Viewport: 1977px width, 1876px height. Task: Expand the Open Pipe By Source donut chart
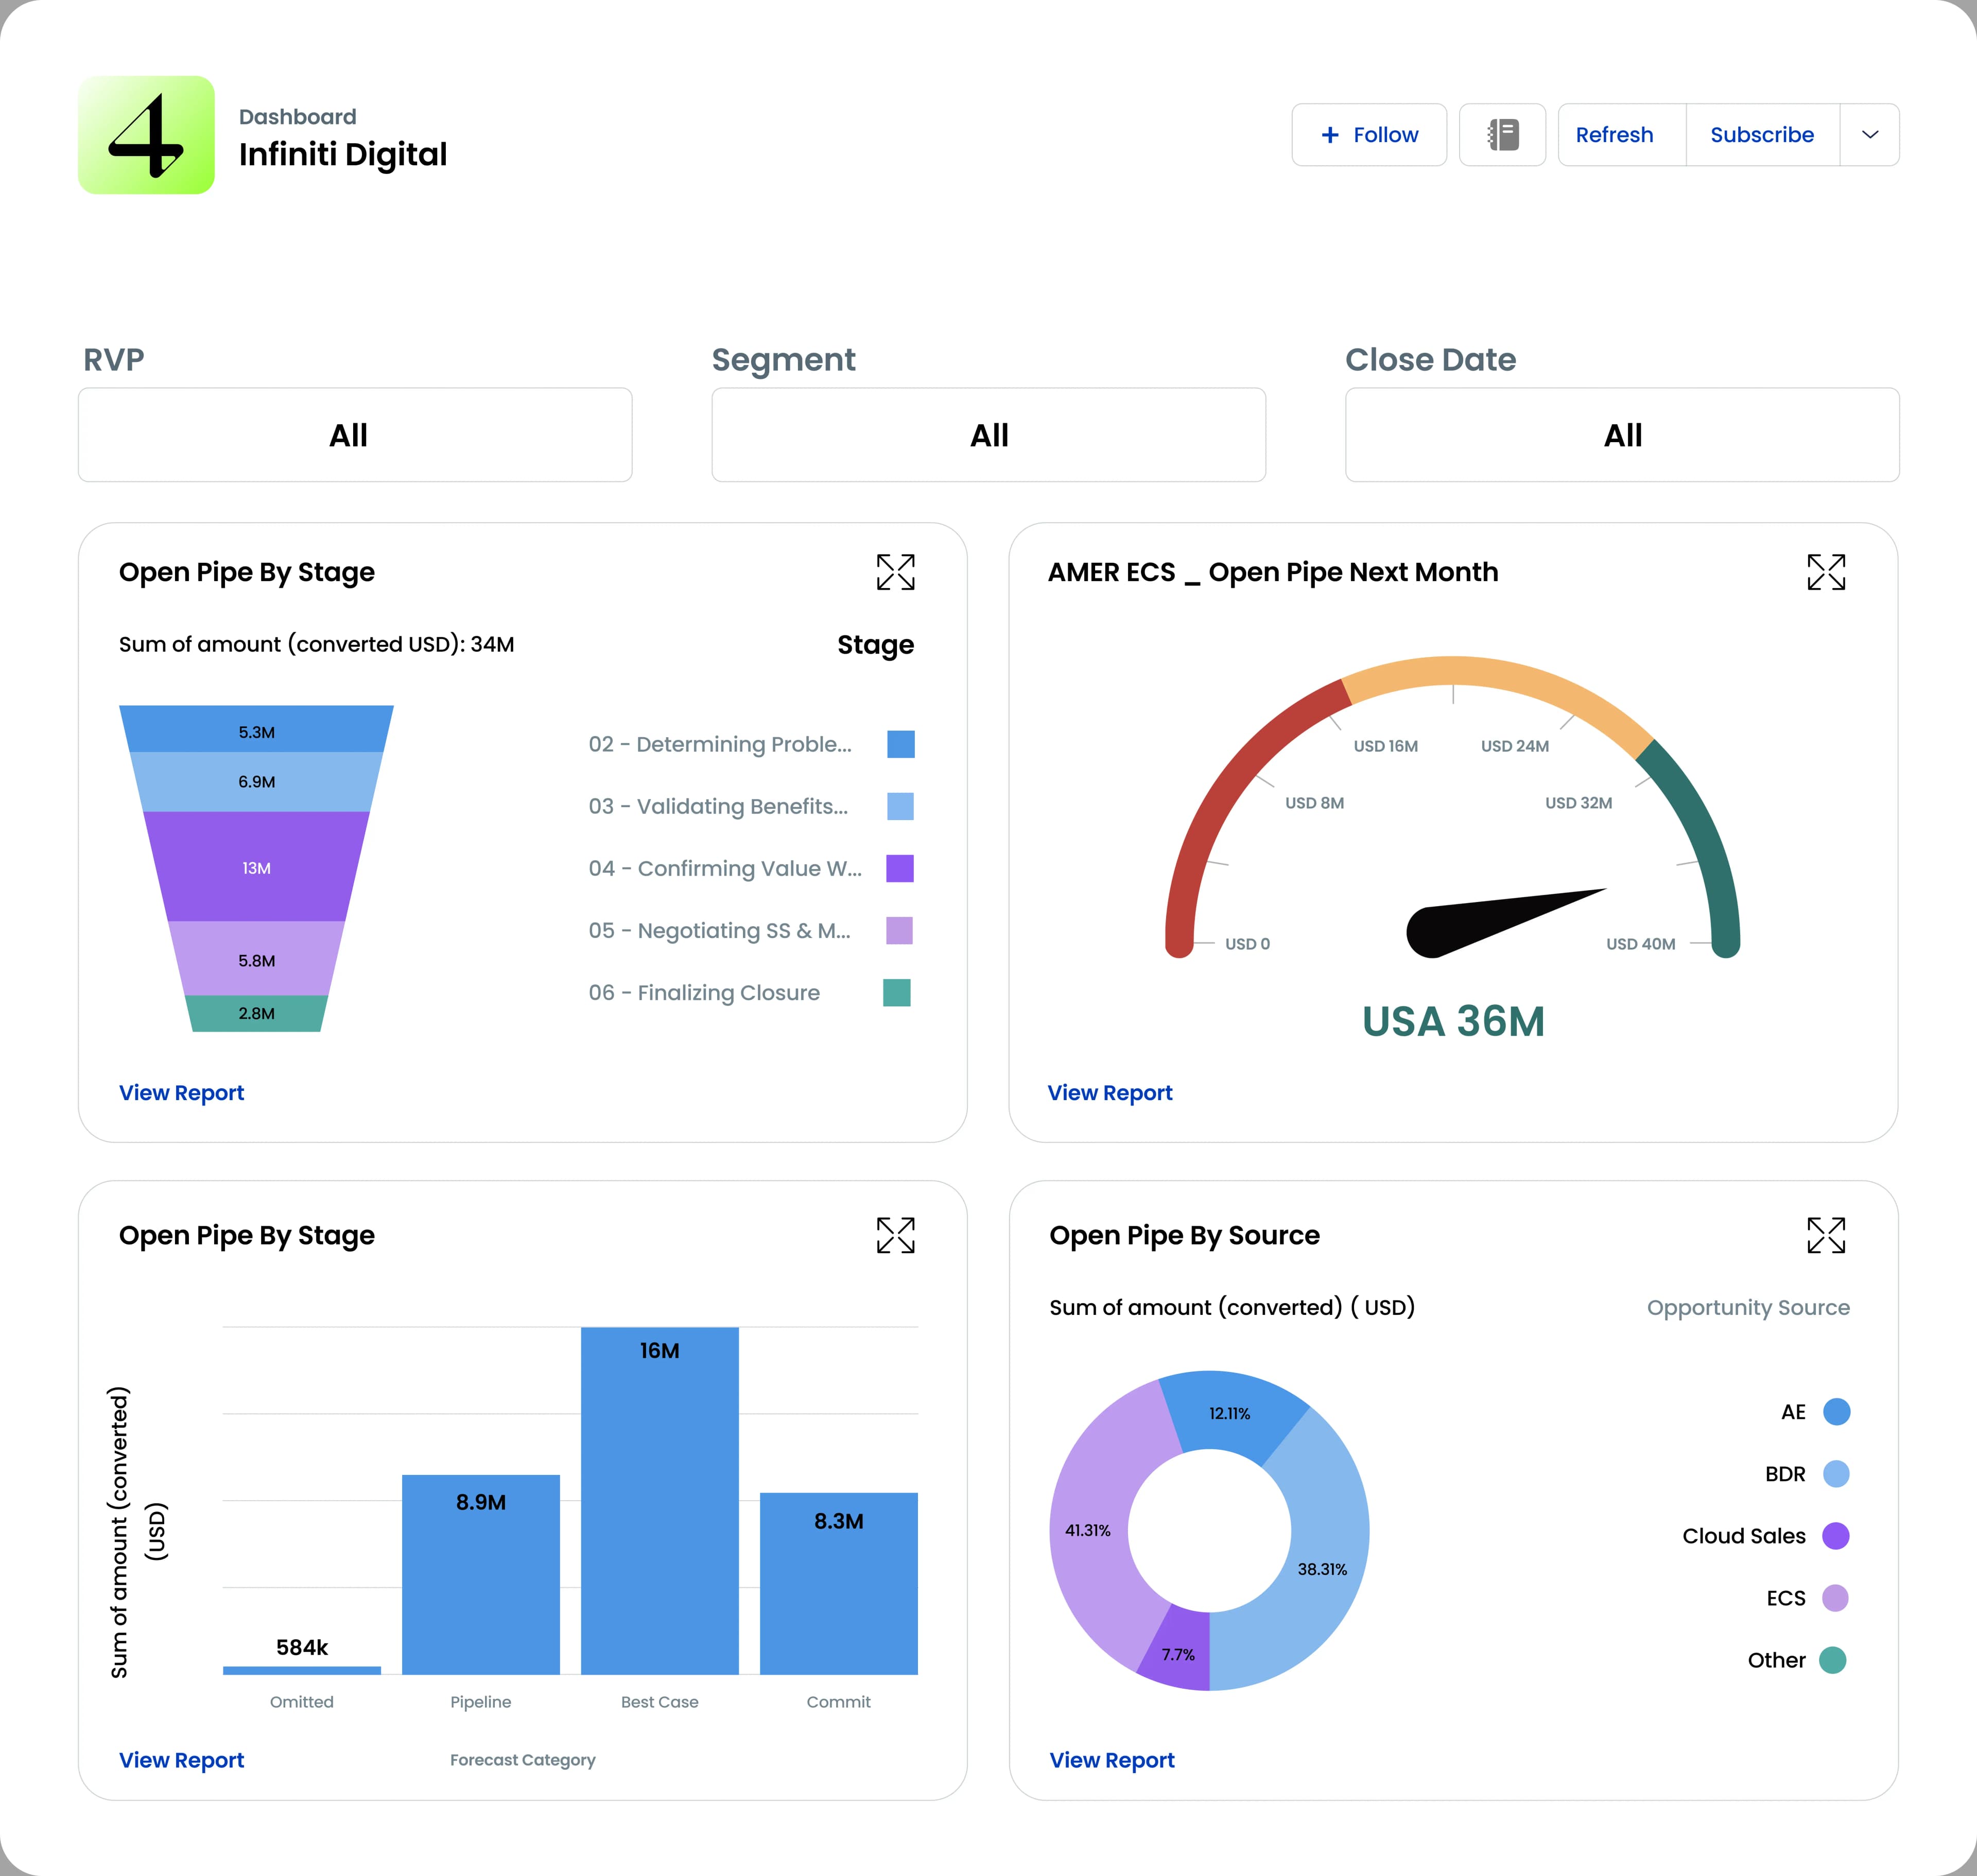pos(1828,1236)
